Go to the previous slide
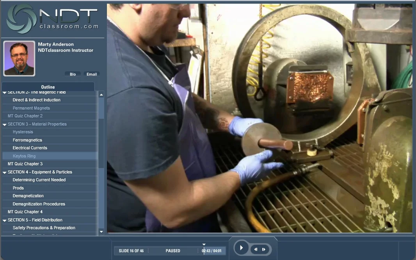The image size is (416, 260). [256, 249]
